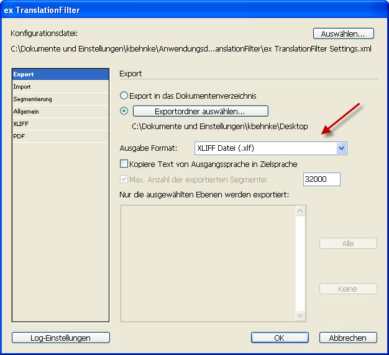Screen dimensions: 389x355
Task: Switch to Segmentierung settings
Action: [60, 99]
